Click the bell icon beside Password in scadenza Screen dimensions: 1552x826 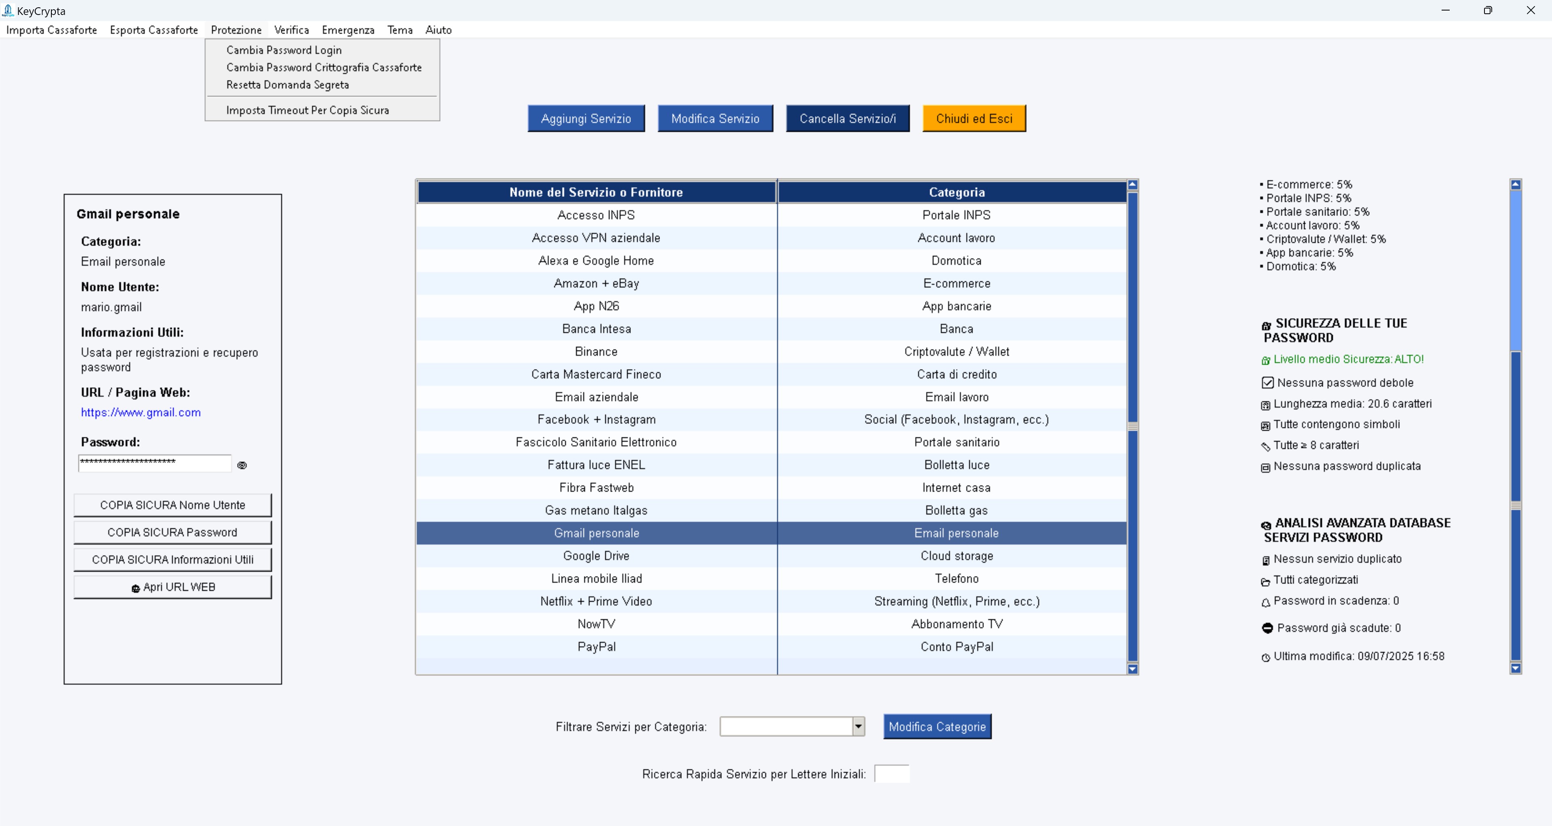pyautogui.click(x=1265, y=602)
